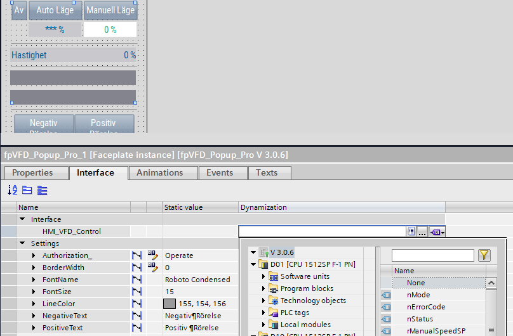Switch to the Properties tab
The image size is (513, 336).
(x=36, y=172)
